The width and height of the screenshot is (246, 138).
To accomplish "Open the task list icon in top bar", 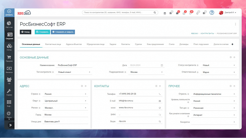I will coord(171,13).
